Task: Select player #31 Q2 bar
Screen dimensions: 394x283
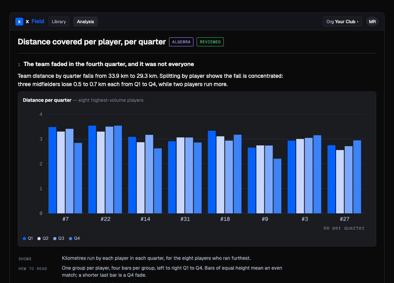Action: tap(180, 175)
